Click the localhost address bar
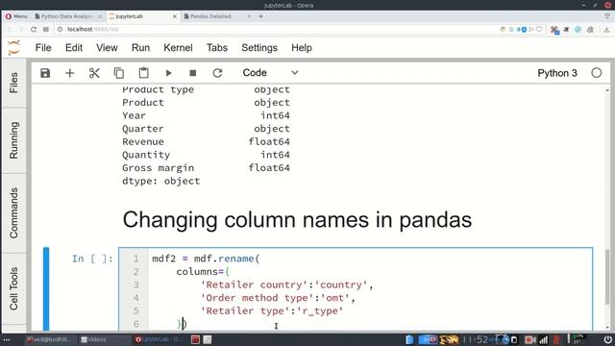The height and width of the screenshot is (346, 615). pyautogui.click(x=275, y=30)
